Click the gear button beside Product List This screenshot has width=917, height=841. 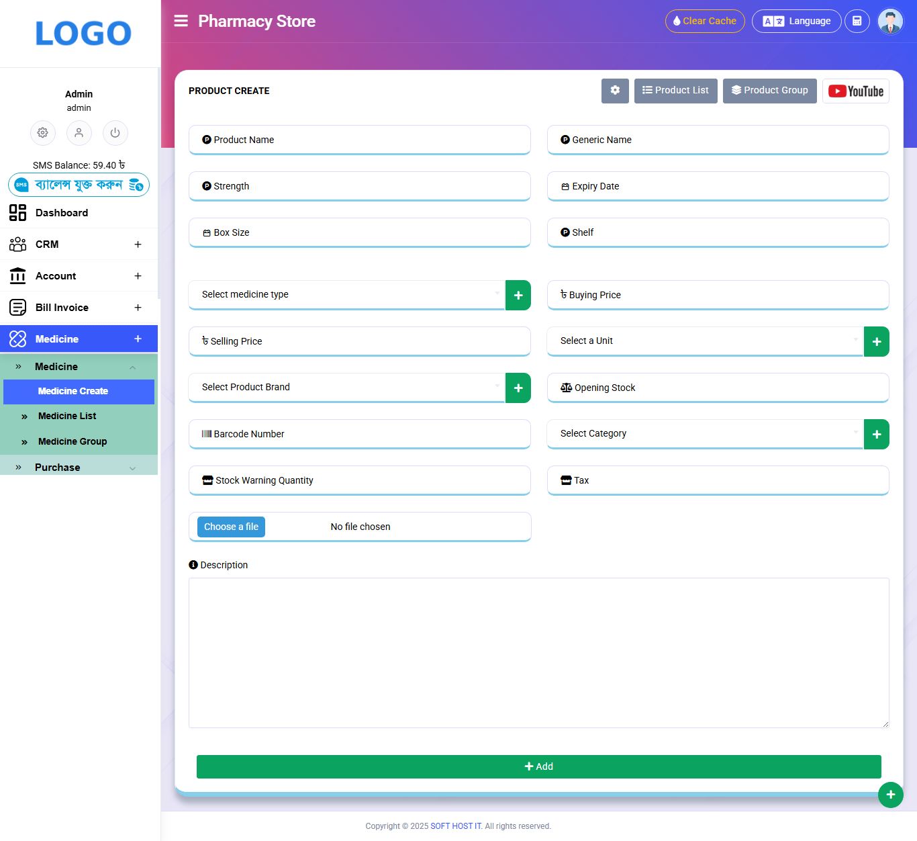pos(615,91)
